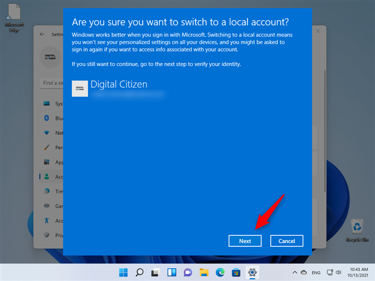Open Privacy shield icon in Settings
The width and height of the screenshot is (375, 281).
(x=47, y=235)
